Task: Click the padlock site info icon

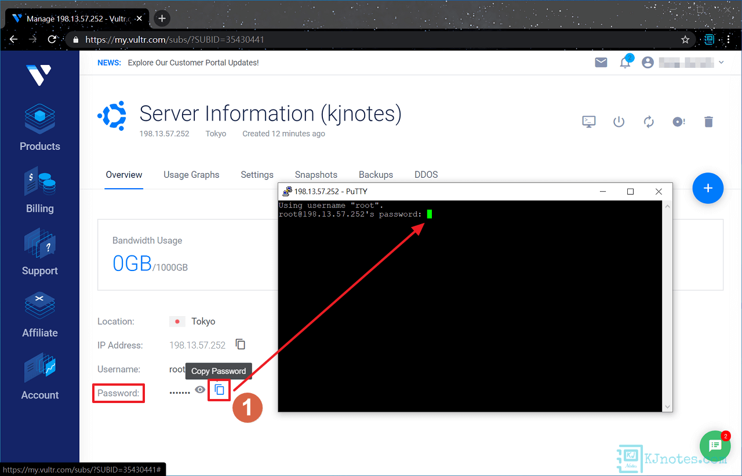Action: (75, 40)
